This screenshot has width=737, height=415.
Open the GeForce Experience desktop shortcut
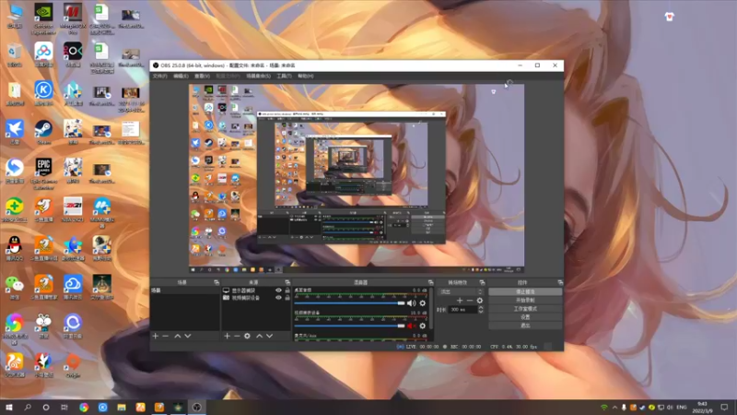point(43,18)
